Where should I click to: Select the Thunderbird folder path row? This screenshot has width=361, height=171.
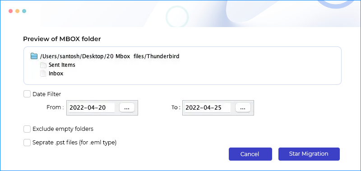click(x=105, y=56)
